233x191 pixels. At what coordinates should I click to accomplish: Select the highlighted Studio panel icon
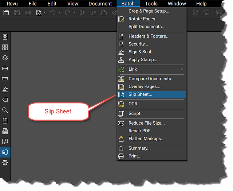coord(5,152)
